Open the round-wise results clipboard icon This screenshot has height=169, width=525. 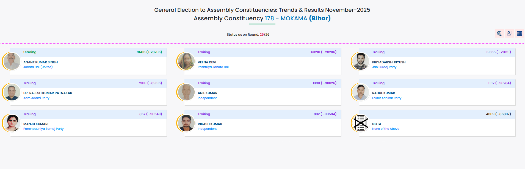[x=499, y=33]
